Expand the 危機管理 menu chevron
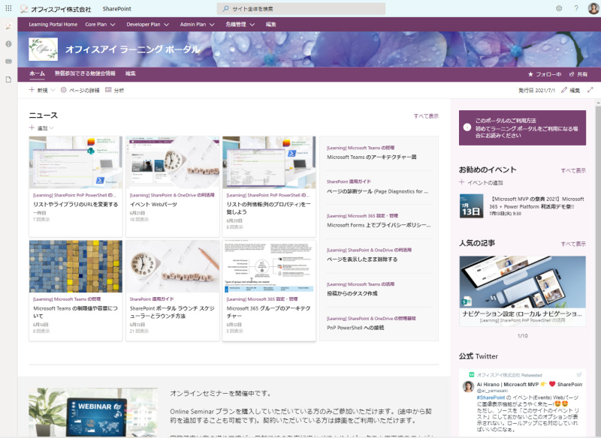Image resolution: width=601 pixels, height=438 pixels. pos(252,25)
